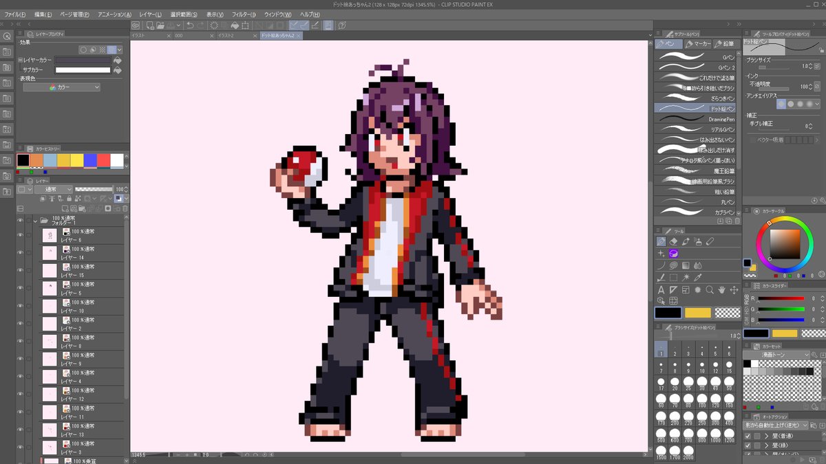The height and width of the screenshot is (464, 826).
Task: Toggle visibility of フォルダー 1
Action: 20,221
